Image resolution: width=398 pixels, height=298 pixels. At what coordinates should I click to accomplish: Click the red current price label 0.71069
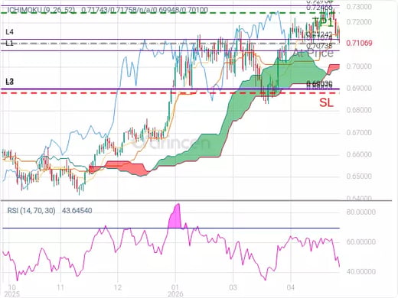coord(359,43)
